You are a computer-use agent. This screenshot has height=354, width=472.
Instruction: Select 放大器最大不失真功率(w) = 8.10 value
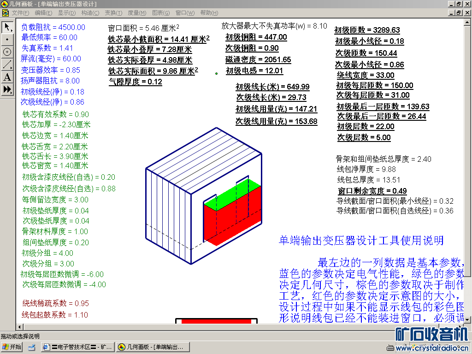pyautogui.click(x=274, y=26)
